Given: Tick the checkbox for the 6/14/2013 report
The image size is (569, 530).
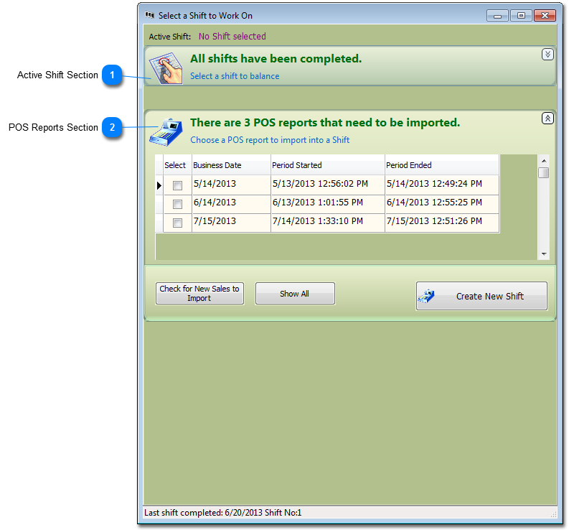Looking at the screenshot, I should (x=178, y=204).
